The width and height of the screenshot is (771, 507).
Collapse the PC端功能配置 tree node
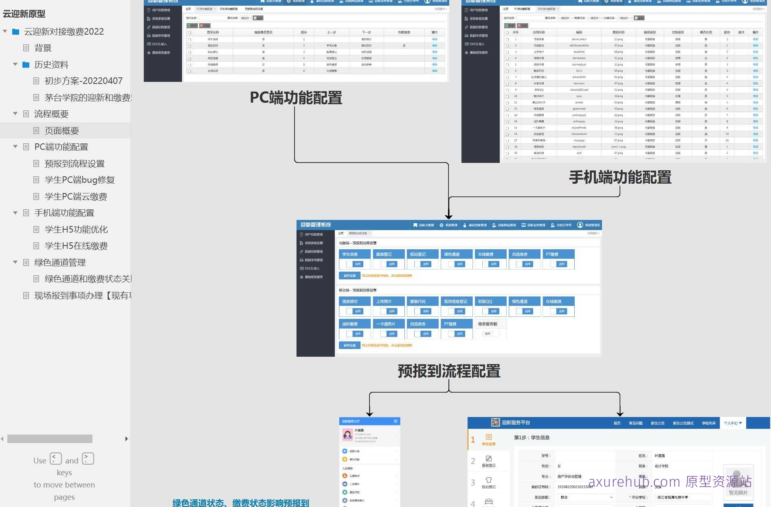(15, 147)
